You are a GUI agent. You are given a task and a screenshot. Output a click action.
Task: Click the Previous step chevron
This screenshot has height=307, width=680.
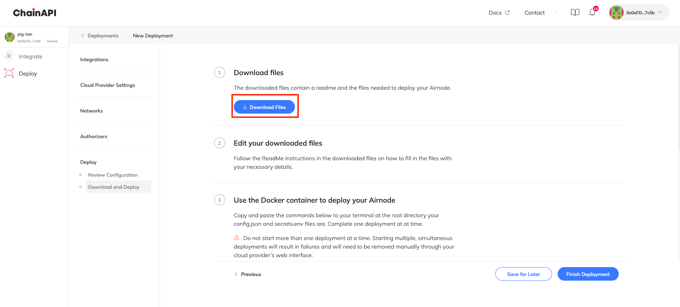coord(236,274)
